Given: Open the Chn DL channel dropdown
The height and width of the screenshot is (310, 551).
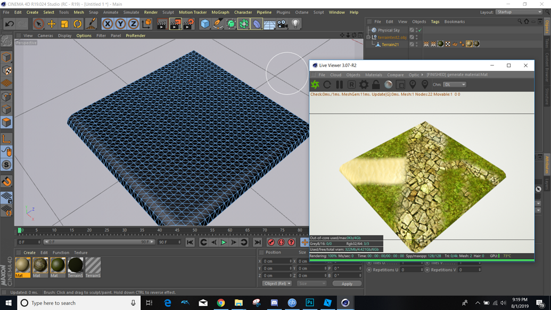Looking at the screenshot, I should 454,84.
